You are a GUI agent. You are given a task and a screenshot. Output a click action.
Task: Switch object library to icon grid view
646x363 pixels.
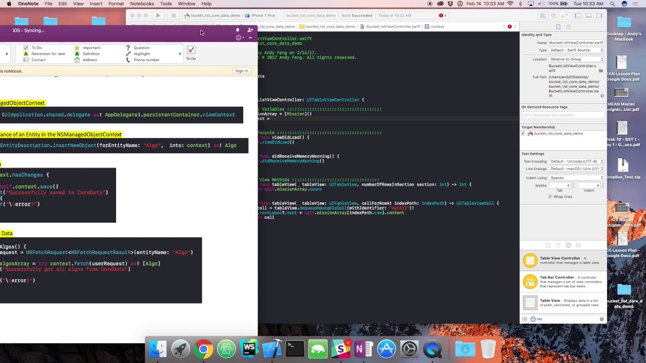click(x=525, y=319)
